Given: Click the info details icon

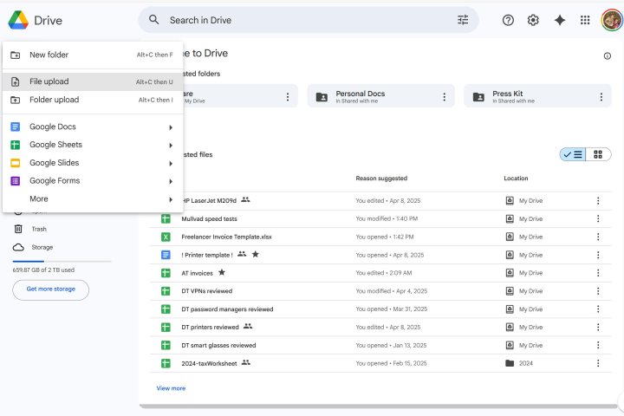Looking at the screenshot, I should [x=607, y=55].
